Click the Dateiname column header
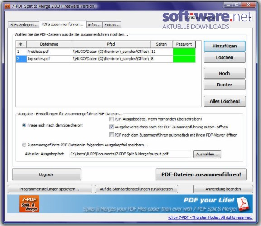The image size is (261, 226). pyautogui.click(x=49, y=44)
